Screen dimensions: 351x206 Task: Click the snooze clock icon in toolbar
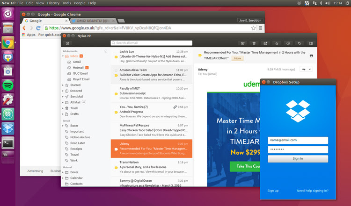288,43
